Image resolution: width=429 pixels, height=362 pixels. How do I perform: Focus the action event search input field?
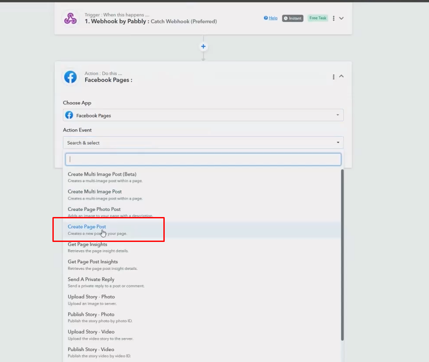point(203,159)
